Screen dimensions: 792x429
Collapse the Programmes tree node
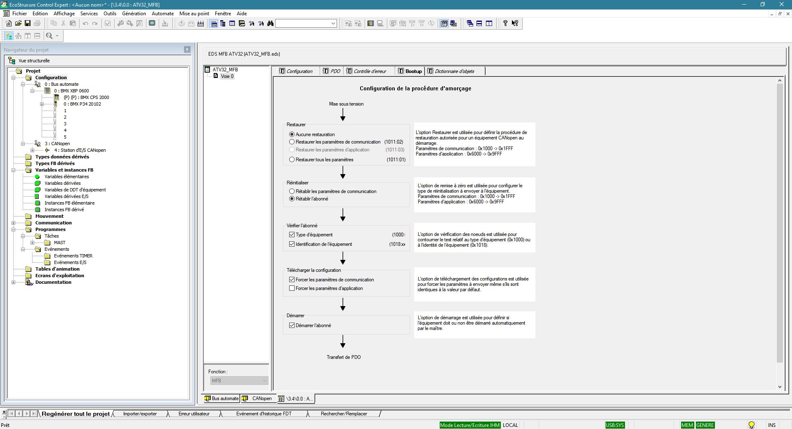[x=14, y=229]
